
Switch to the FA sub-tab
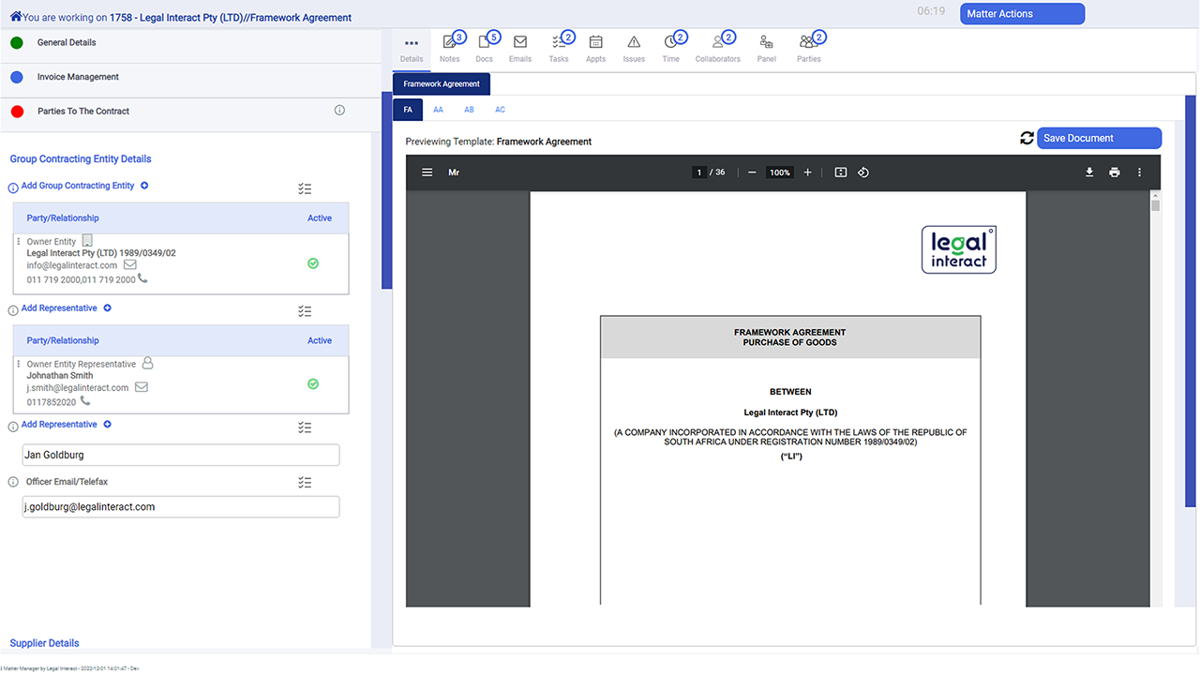point(408,110)
